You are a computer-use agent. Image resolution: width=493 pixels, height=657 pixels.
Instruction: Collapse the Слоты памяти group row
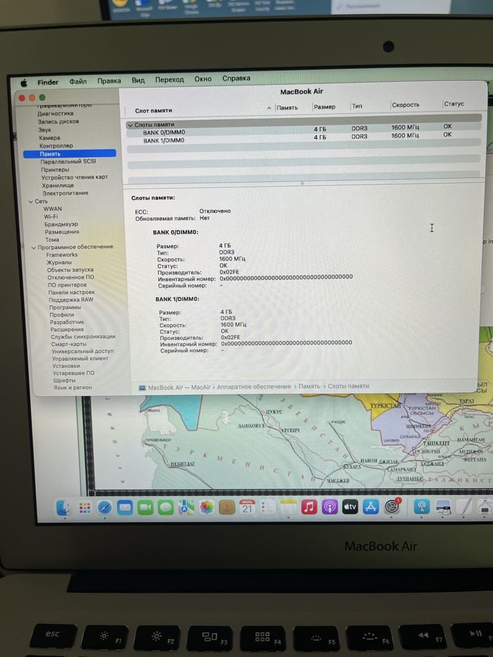pos(130,125)
